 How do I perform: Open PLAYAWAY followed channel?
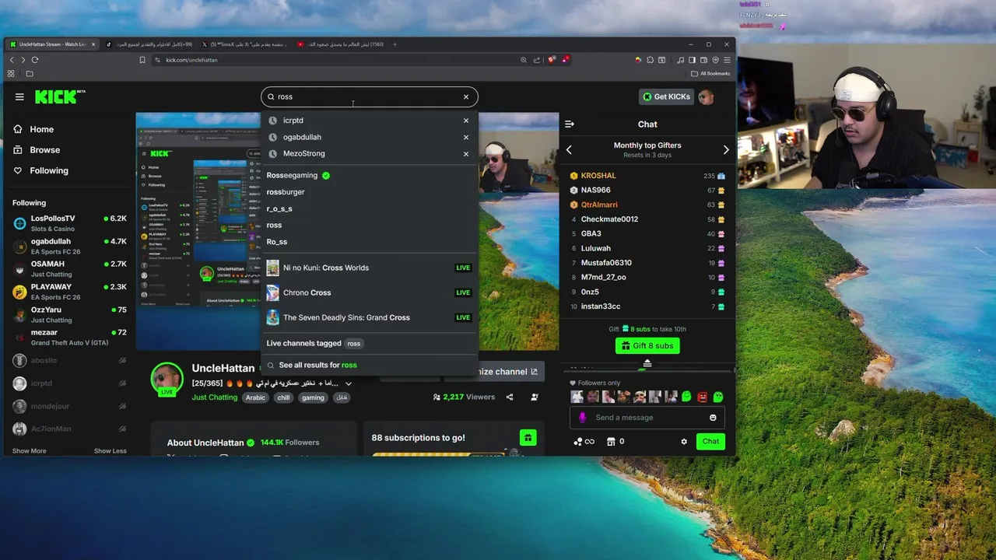point(69,292)
